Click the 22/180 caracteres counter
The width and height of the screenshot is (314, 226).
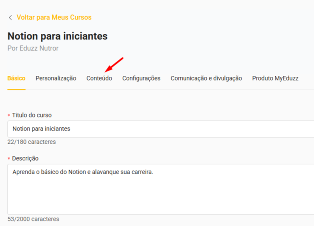[x=32, y=142]
